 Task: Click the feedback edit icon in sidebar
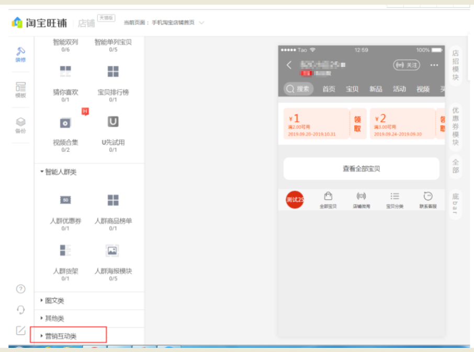click(x=20, y=330)
